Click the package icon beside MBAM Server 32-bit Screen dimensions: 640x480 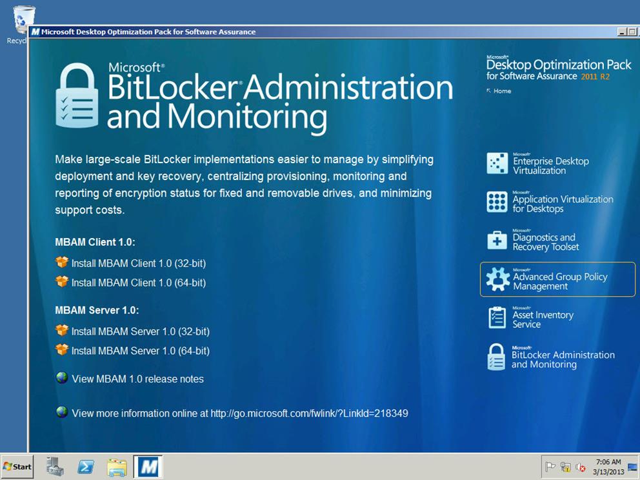[62, 330]
